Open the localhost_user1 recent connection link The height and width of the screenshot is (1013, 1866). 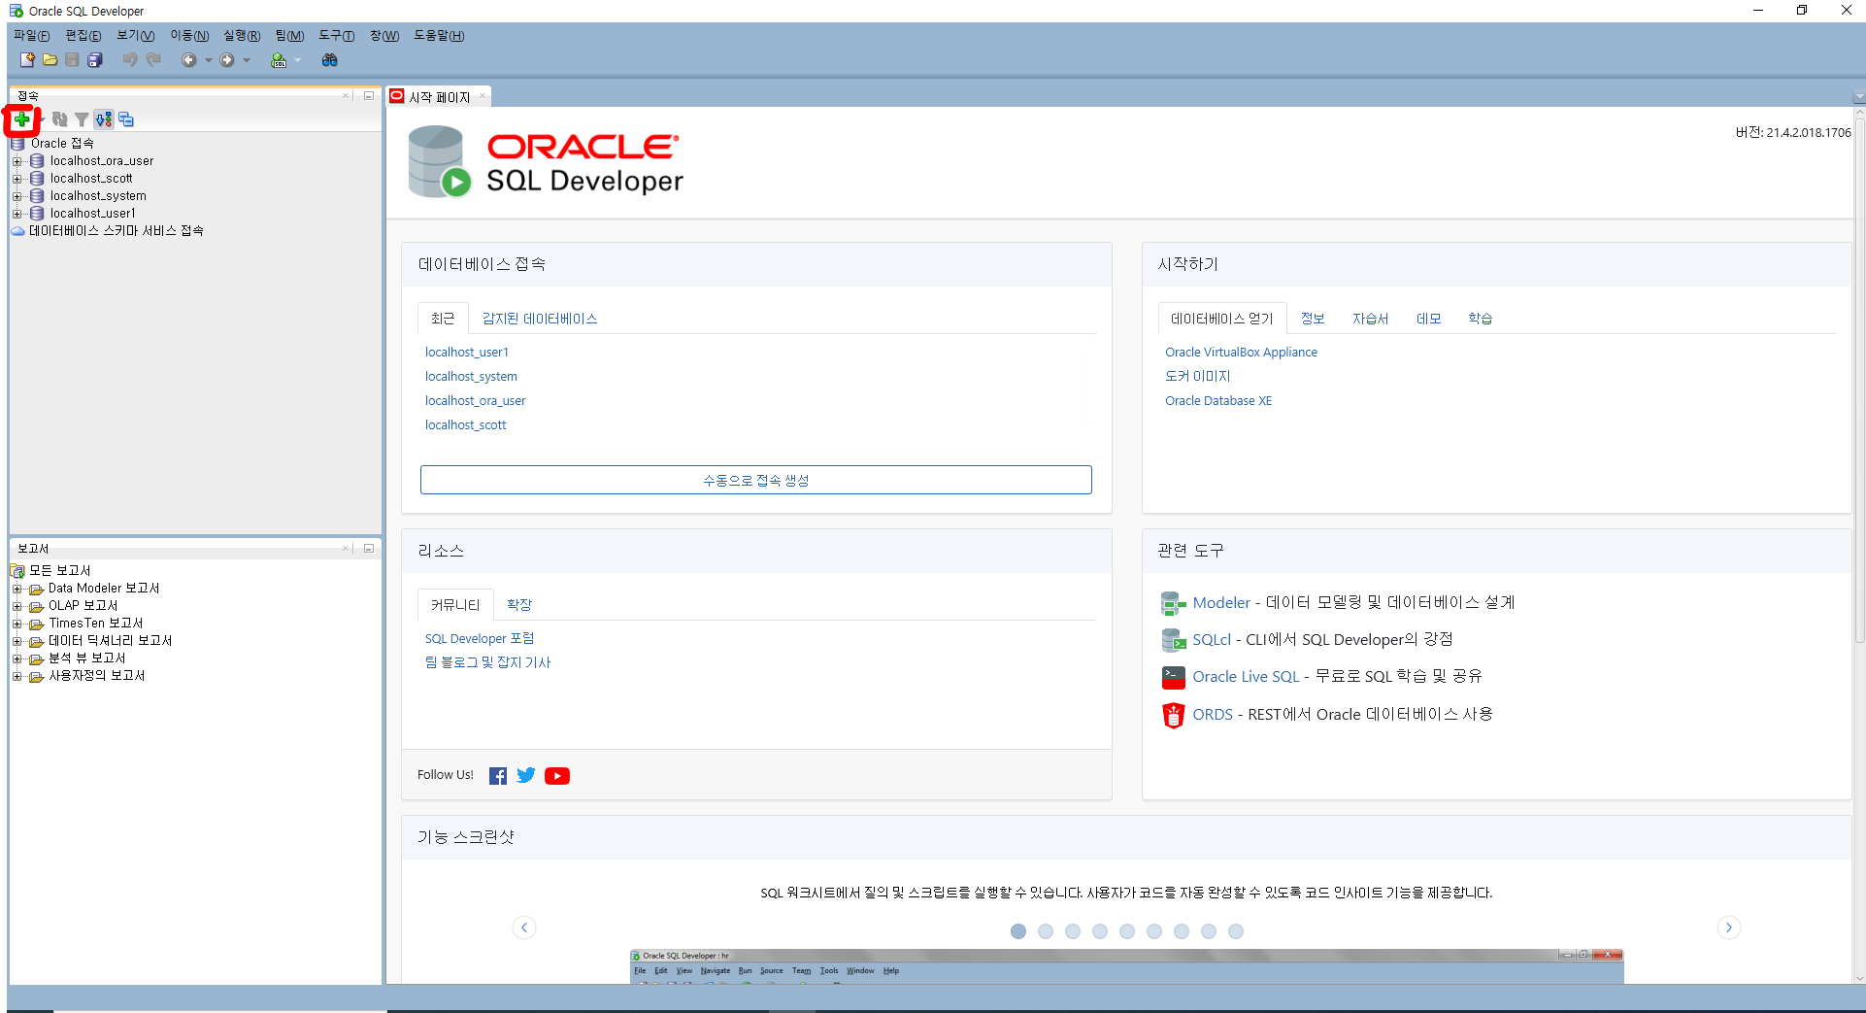tap(467, 353)
